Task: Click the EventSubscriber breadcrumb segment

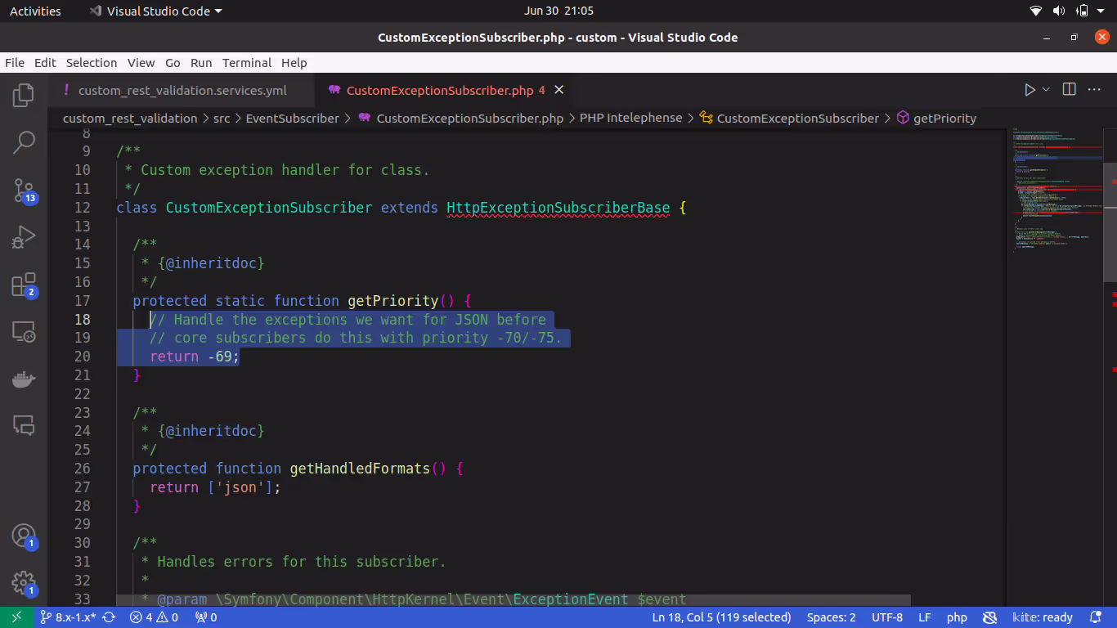Action: click(x=292, y=119)
